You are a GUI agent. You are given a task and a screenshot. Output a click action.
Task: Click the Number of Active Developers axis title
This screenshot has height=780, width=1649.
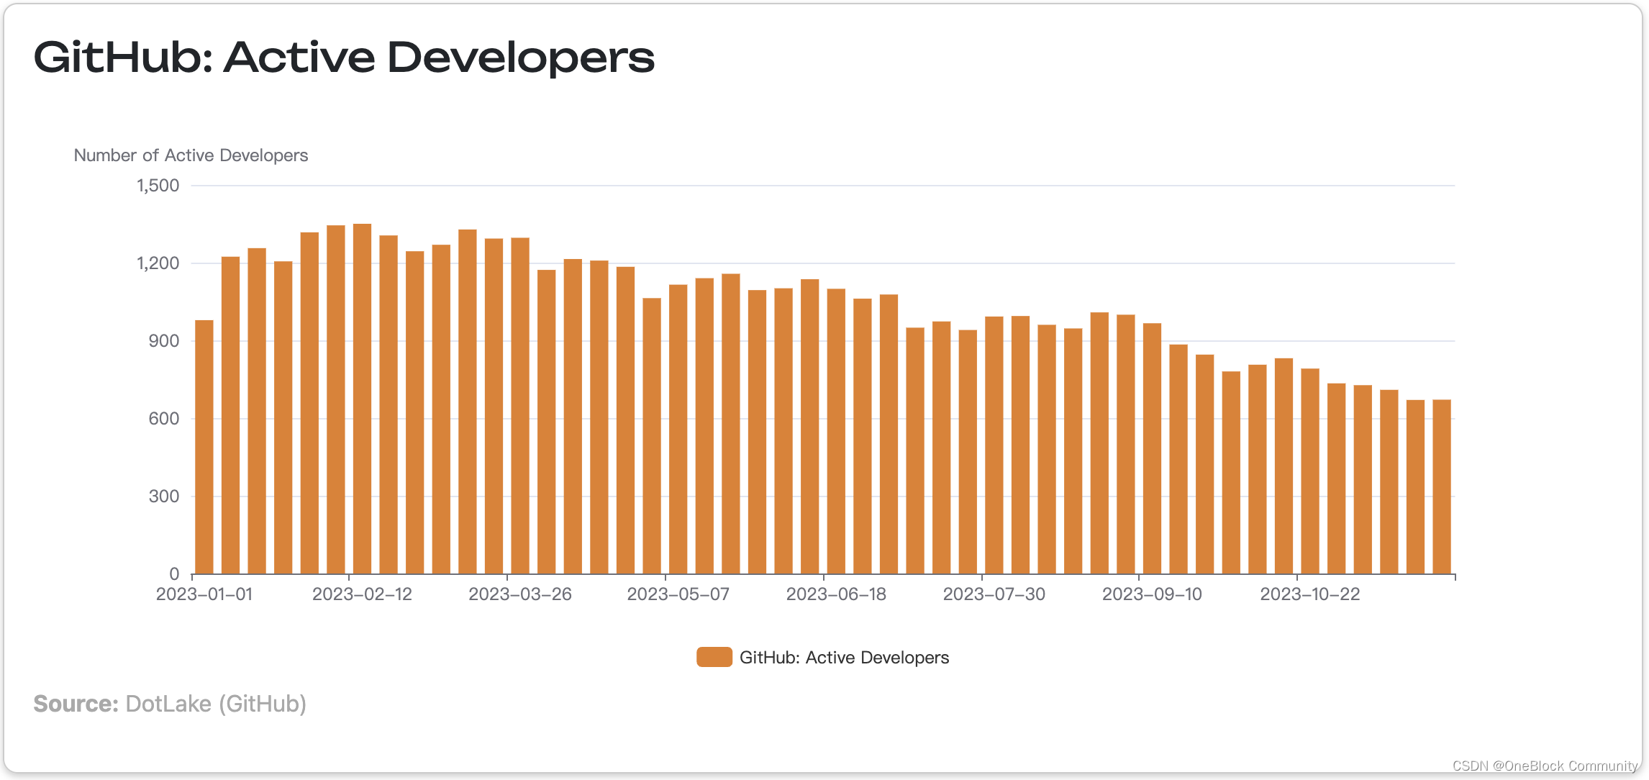[191, 155]
